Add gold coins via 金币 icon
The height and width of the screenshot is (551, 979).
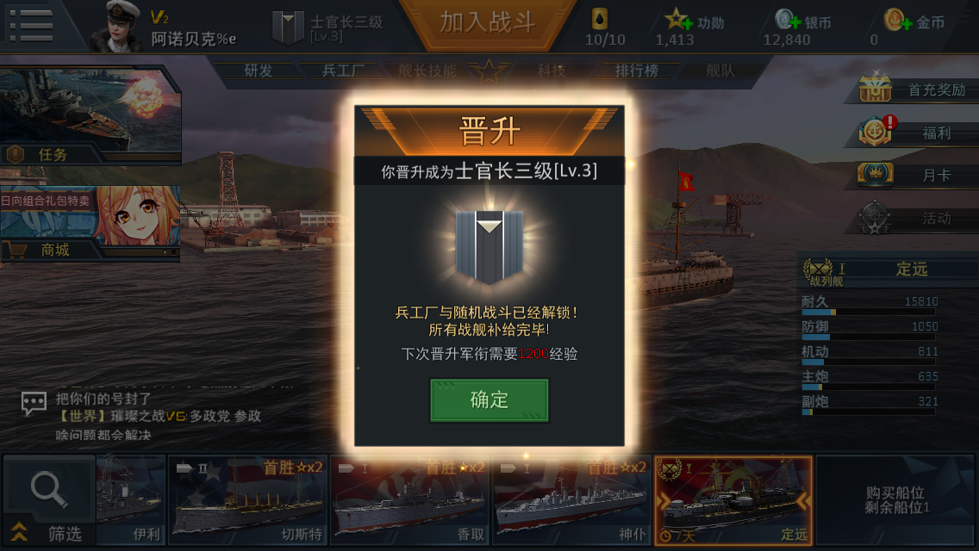pos(897,20)
